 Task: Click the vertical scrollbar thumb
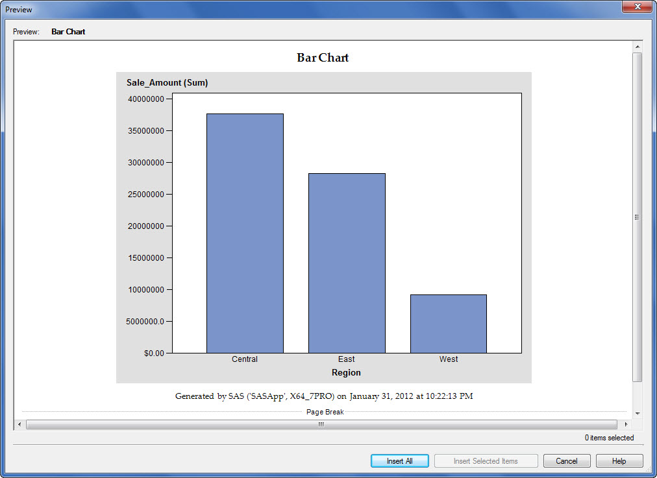click(638, 217)
